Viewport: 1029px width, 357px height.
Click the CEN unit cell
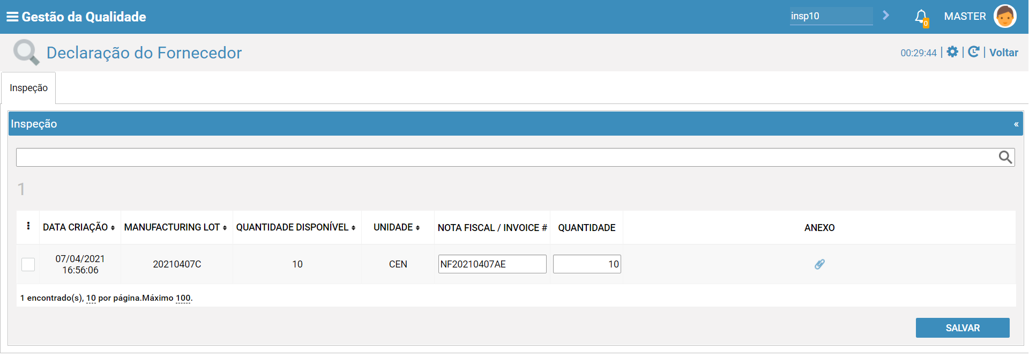coord(398,264)
